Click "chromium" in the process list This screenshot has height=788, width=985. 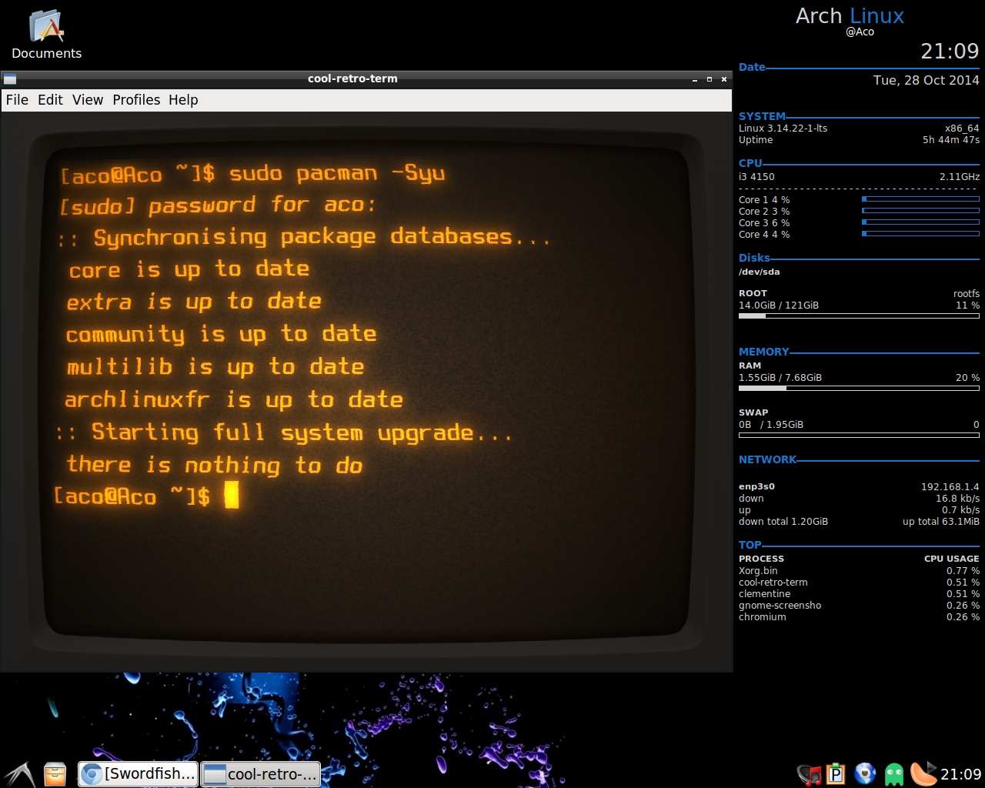click(762, 617)
